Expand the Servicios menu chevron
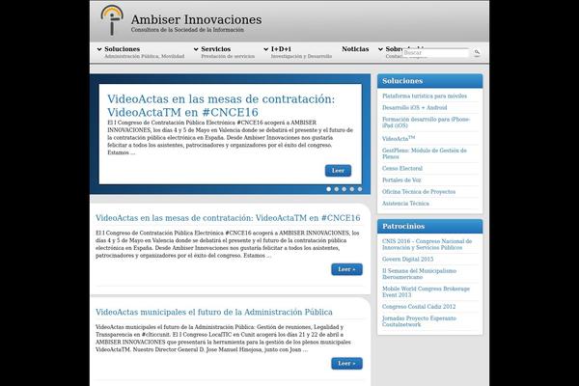 click(x=196, y=49)
